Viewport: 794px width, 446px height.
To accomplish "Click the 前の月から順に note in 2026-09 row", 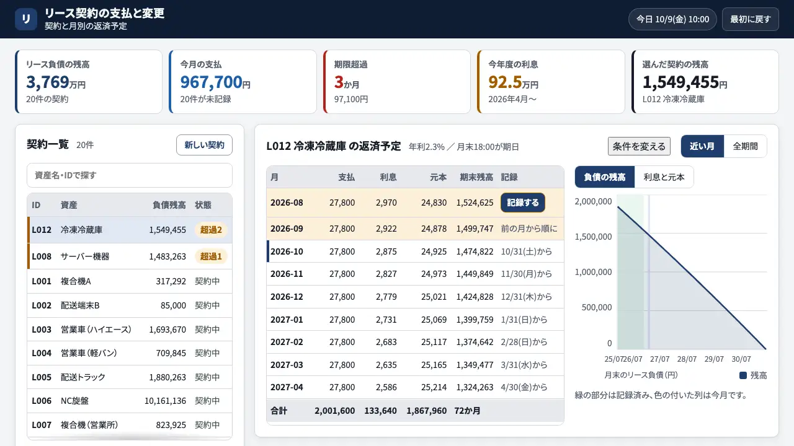I will [x=529, y=229].
